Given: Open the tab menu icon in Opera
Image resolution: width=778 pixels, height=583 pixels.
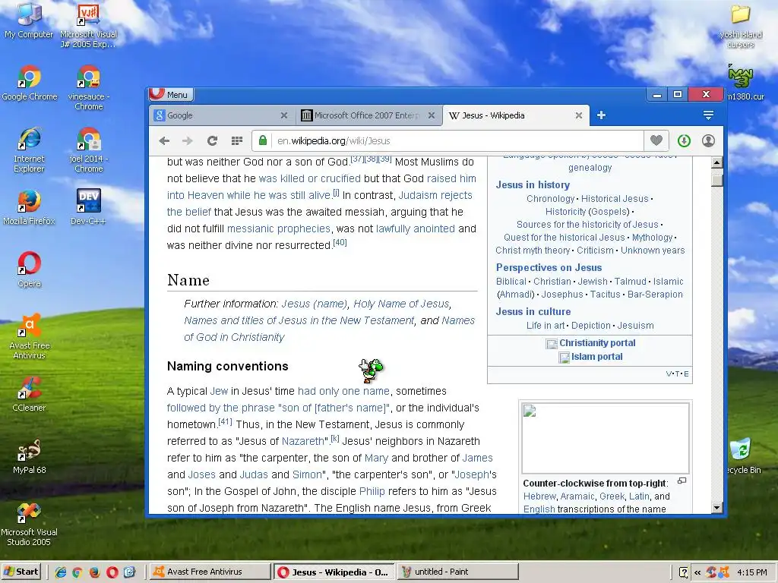Looking at the screenshot, I should (x=708, y=115).
